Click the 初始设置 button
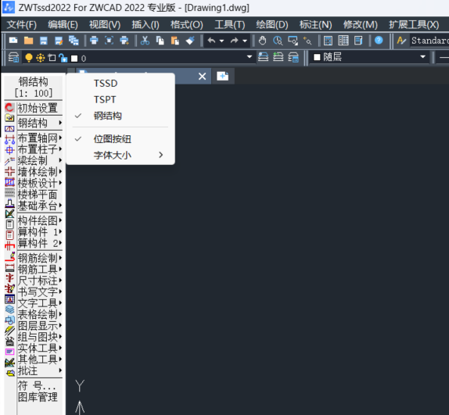 tap(38, 108)
